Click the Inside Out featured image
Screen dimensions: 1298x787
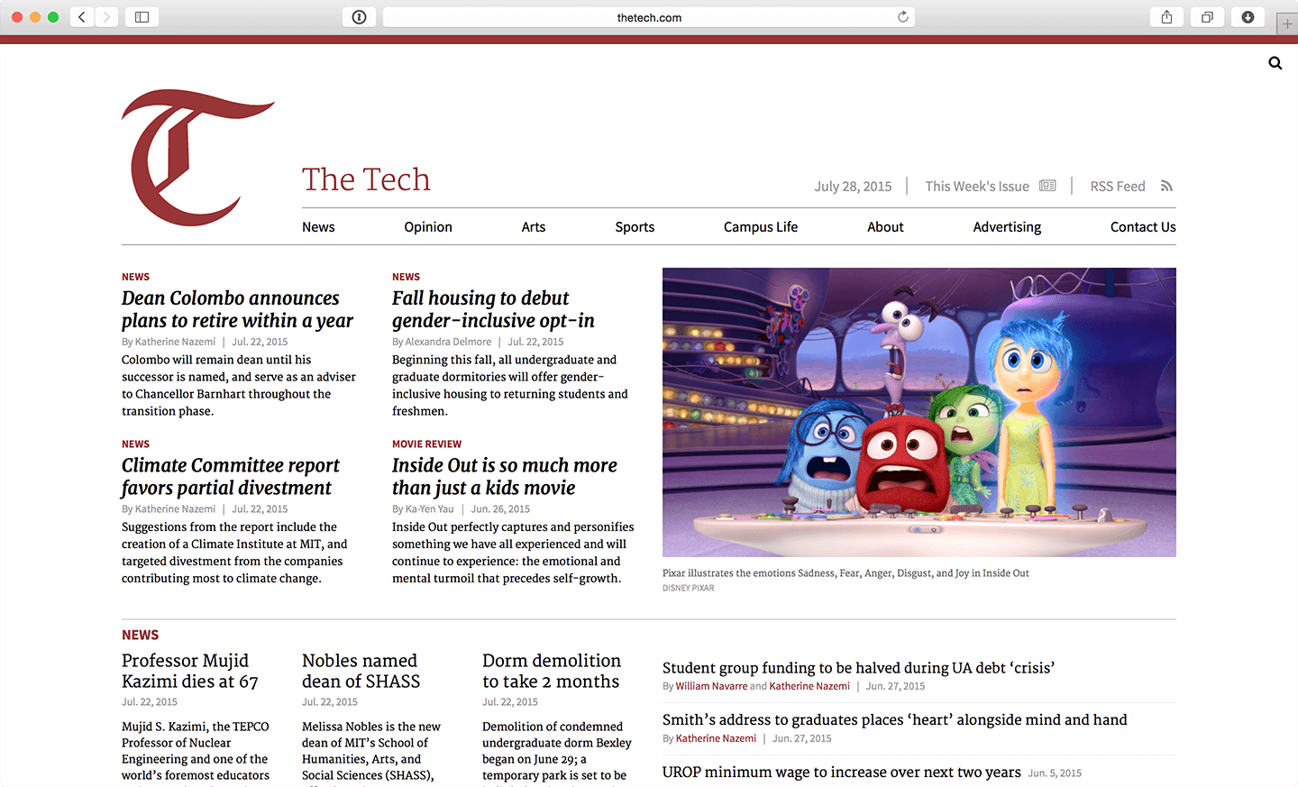[919, 412]
